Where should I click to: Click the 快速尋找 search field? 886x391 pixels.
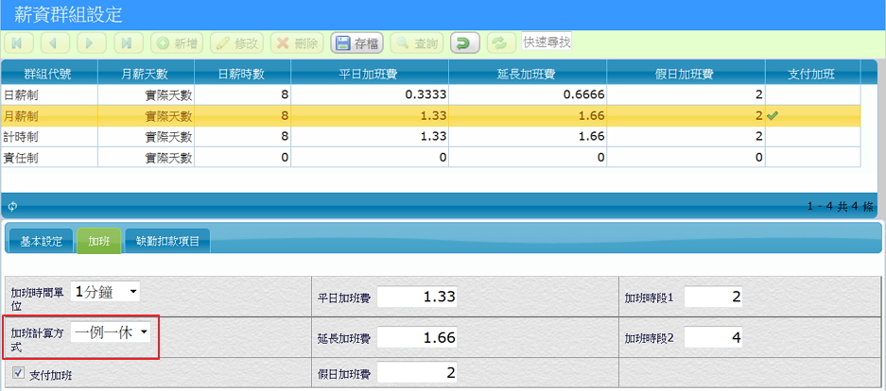pos(547,42)
